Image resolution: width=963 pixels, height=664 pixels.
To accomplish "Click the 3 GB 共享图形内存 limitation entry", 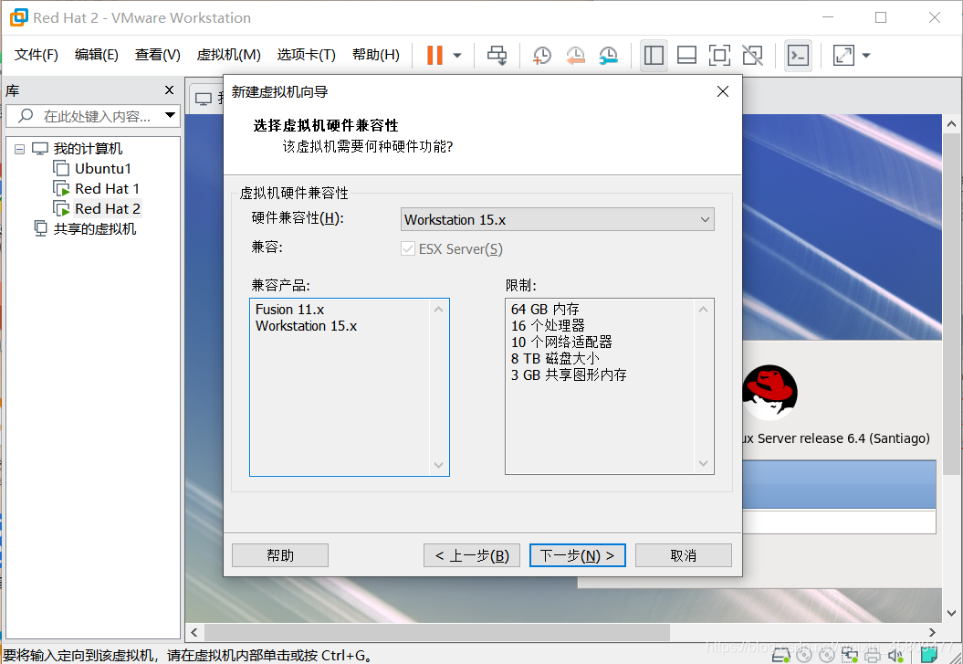I will [569, 374].
